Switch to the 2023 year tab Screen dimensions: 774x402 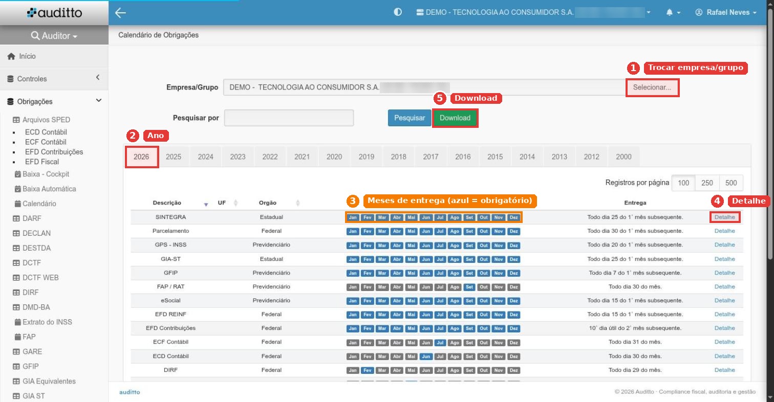238,157
